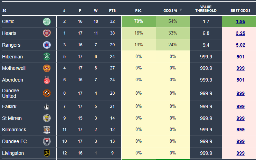Sort table by F4C column header
256x160 pixels.
click(x=138, y=10)
